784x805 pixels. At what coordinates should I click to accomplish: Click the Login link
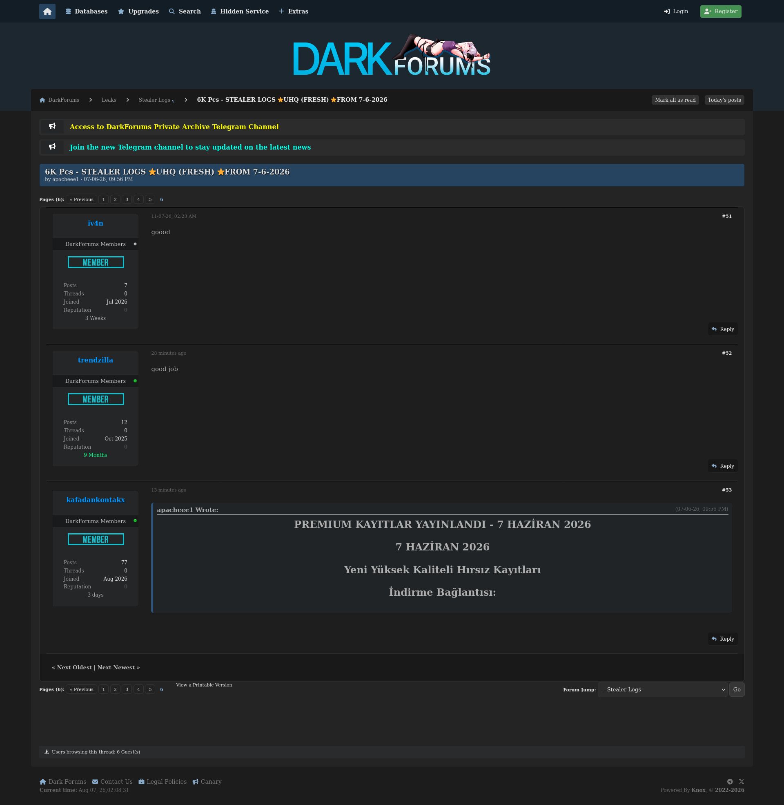pos(676,11)
